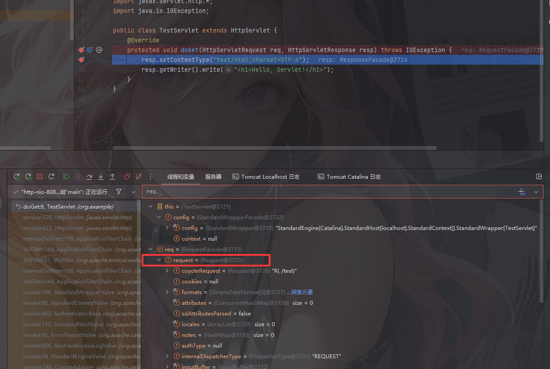This screenshot has height=369, width=550.
Task: Click the red Stop debug button
Action: coord(40,177)
